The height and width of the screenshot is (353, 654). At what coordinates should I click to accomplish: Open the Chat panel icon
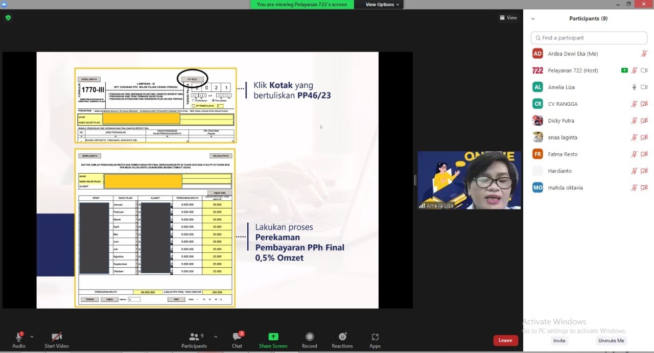(237, 337)
